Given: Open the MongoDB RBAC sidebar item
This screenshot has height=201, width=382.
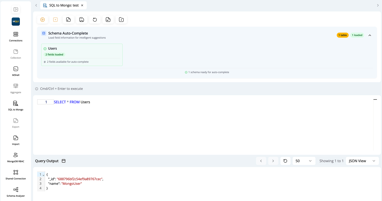Looking at the screenshot, I should [16, 157].
